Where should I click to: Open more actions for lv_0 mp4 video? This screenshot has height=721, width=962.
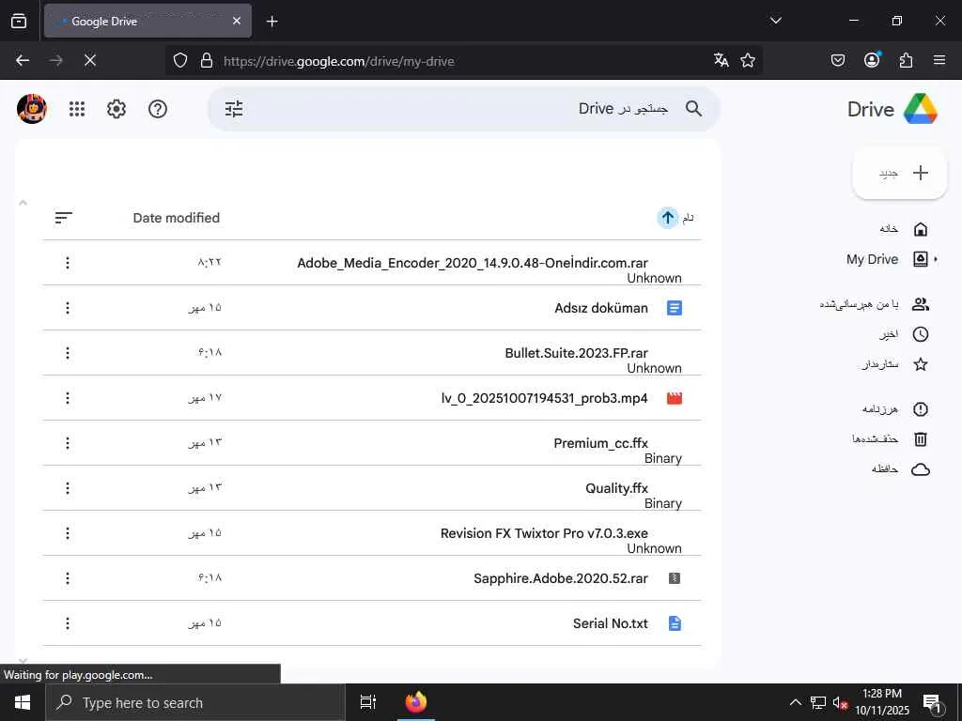click(x=68, y=398)
